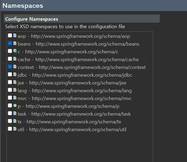Select the jdbc schema URL row
The width and height of the screenshot is (187, 162).
point(75,75)
